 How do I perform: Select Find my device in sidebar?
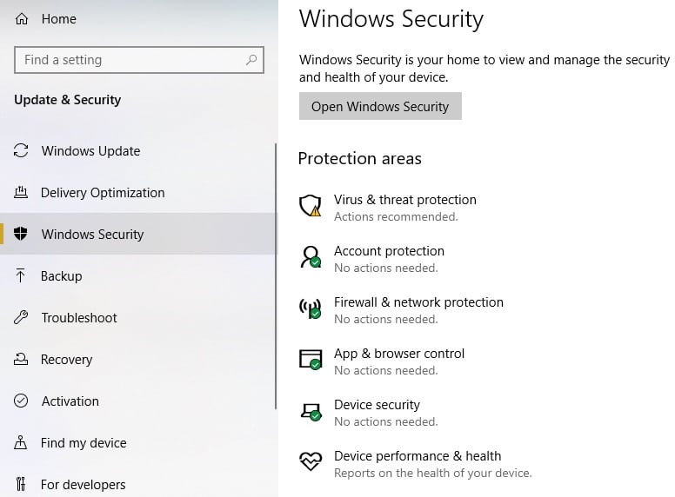[84, 443]
